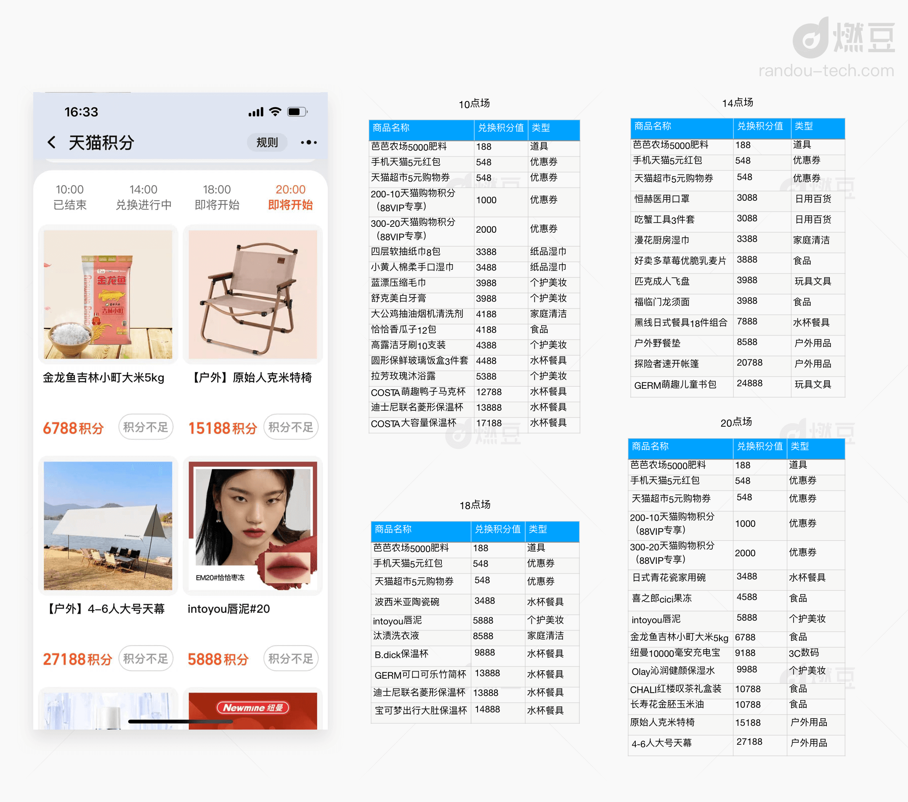Tap the back arrow on 天猫积分 page
This screenshot has width=908, height=802.
coord(52,142)
